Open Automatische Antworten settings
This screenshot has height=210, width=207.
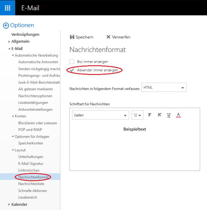(38, 62)
